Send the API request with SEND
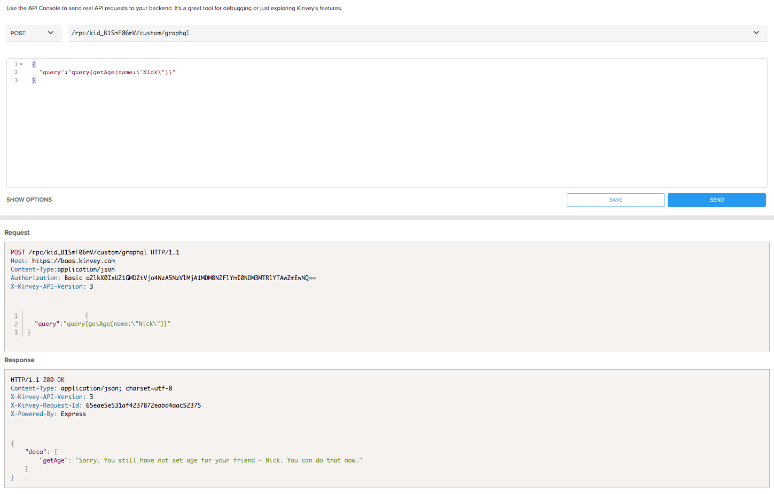This screenshot has height=494, width=774. pos(716,200)
